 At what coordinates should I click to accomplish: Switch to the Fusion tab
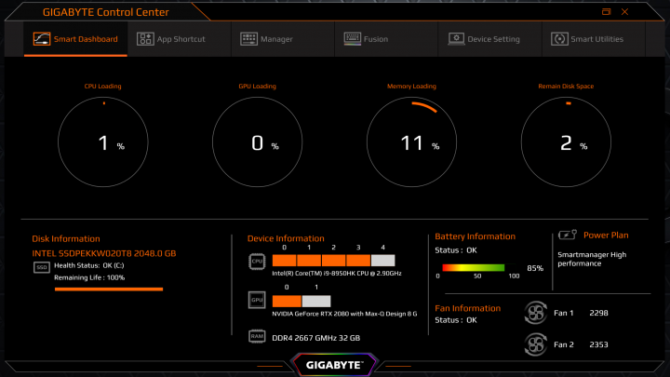386,39
